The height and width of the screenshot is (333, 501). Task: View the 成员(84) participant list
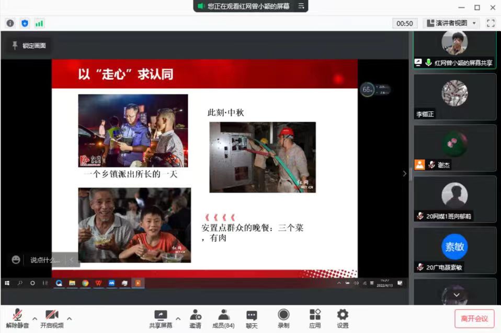pyautogui.click(x=223, y=317)
